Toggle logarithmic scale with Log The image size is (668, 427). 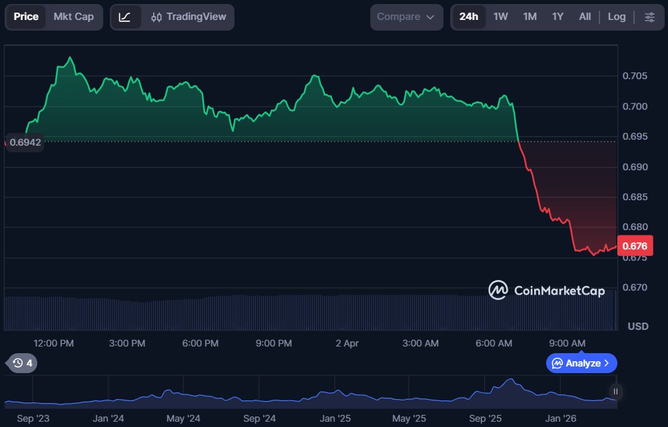pyautogui.click(x=616, y=17)
